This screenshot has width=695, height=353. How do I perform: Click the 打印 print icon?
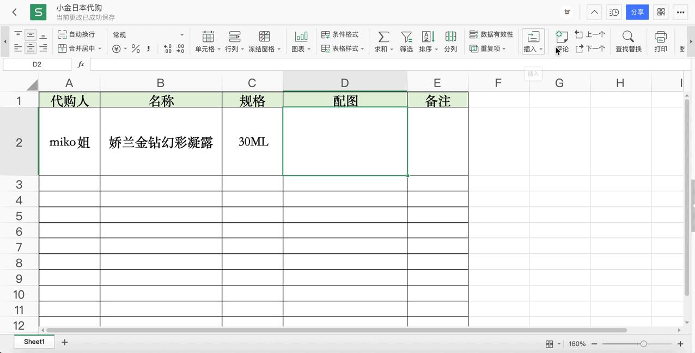point(661,41)
